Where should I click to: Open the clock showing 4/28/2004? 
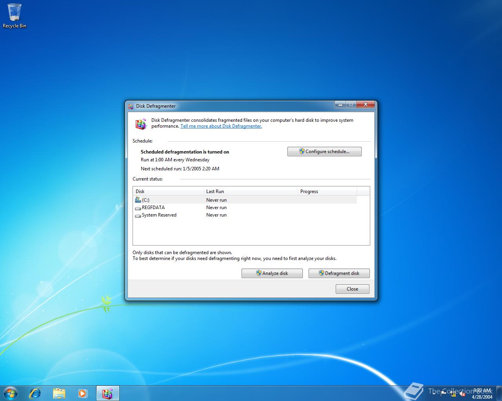click(x=482, y=394)
